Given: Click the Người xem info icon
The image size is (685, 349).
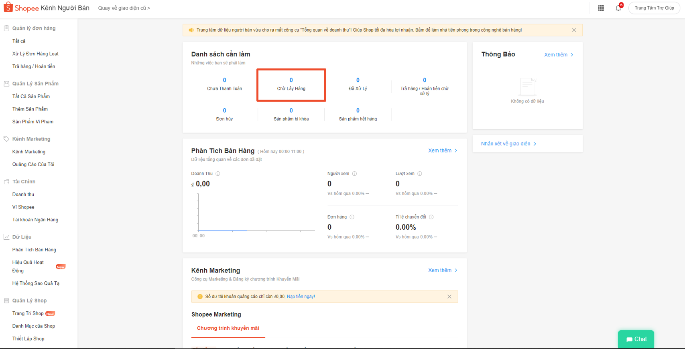Looking at the screenshot, I should click(354, 174).
